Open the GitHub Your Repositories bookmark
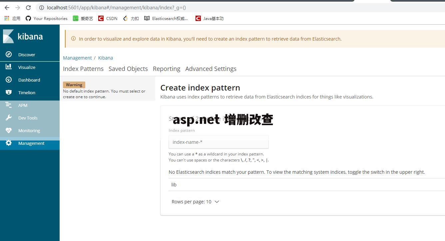The image size is (445, 241). (x=47, y=18)
